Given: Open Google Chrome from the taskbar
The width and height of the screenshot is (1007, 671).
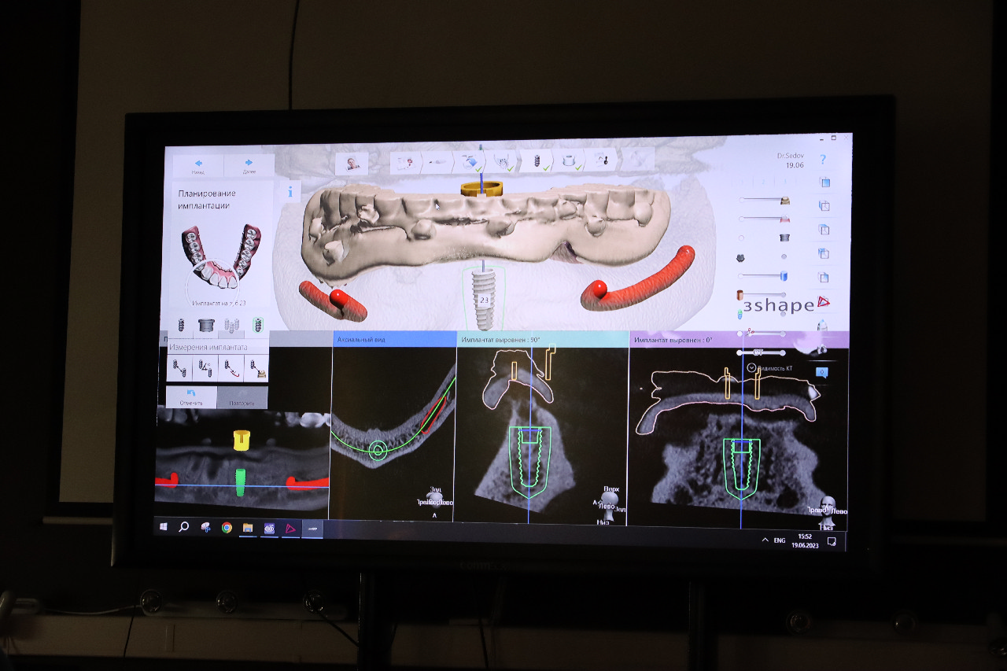Looking at the screenshot, I should 227,528.
